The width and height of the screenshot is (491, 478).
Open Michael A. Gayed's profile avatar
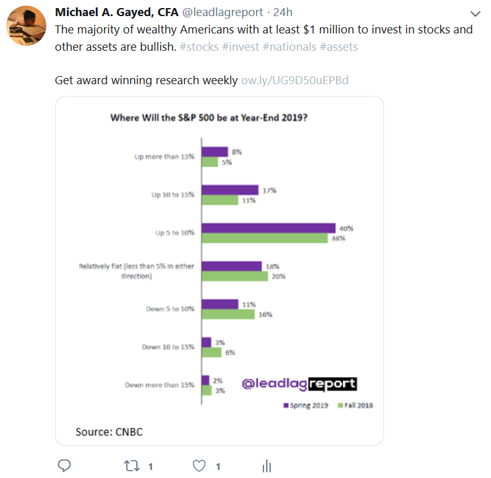pyautogui.click(x=25, y=25)
